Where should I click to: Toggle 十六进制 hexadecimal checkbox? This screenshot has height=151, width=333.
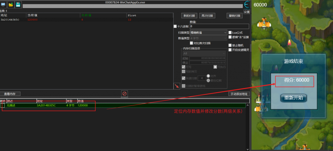[175, 26]
